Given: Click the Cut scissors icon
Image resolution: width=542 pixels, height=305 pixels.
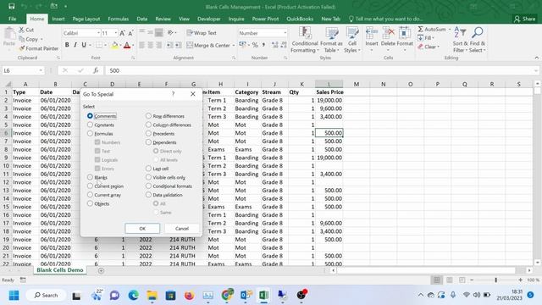Looking at the screenshot, I should pyautogui.click(x=22, y=30).
